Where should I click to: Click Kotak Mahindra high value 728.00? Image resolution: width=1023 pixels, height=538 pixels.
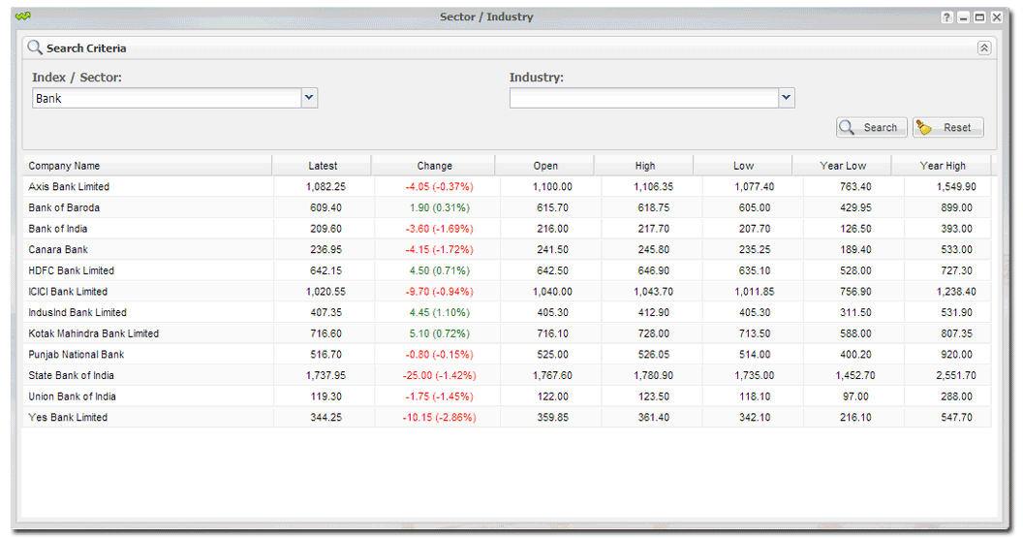tap(653, 333)
